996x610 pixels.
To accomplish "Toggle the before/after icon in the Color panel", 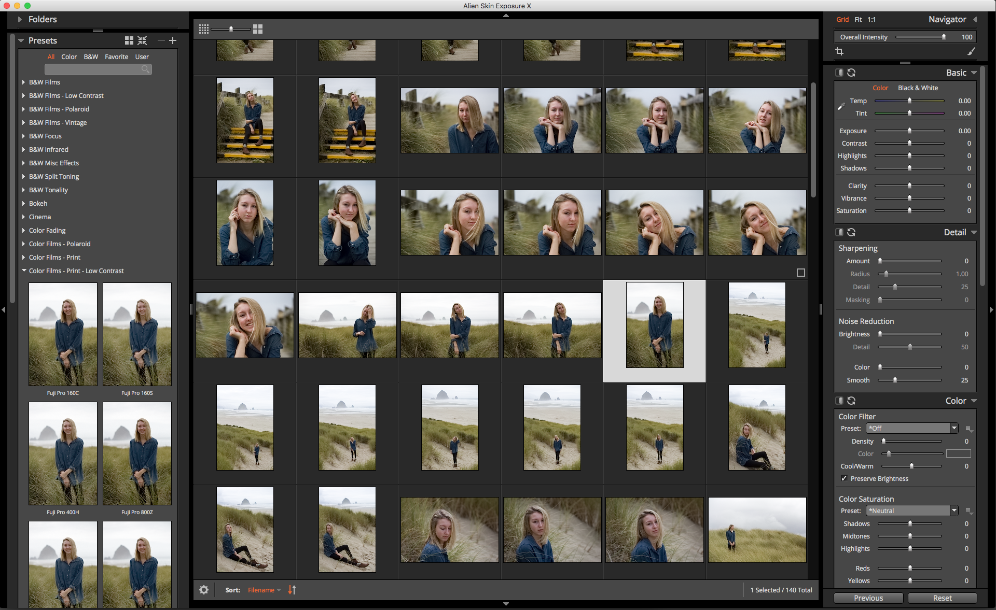I will pyautogui.click(x=838, y=401).
